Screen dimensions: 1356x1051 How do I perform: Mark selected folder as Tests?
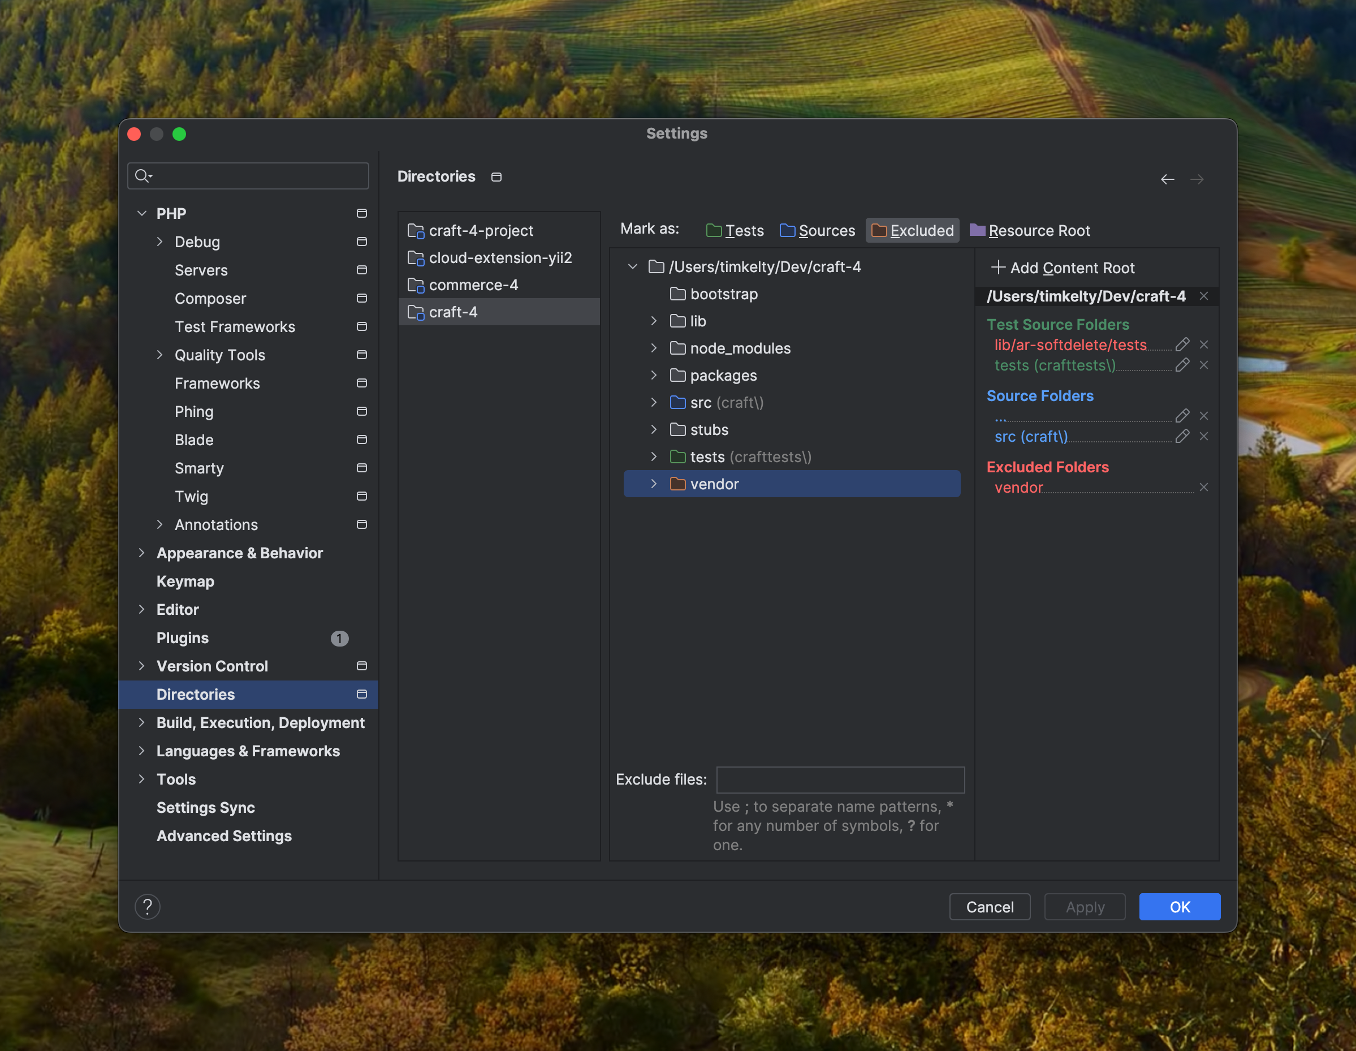coord(735,230)
